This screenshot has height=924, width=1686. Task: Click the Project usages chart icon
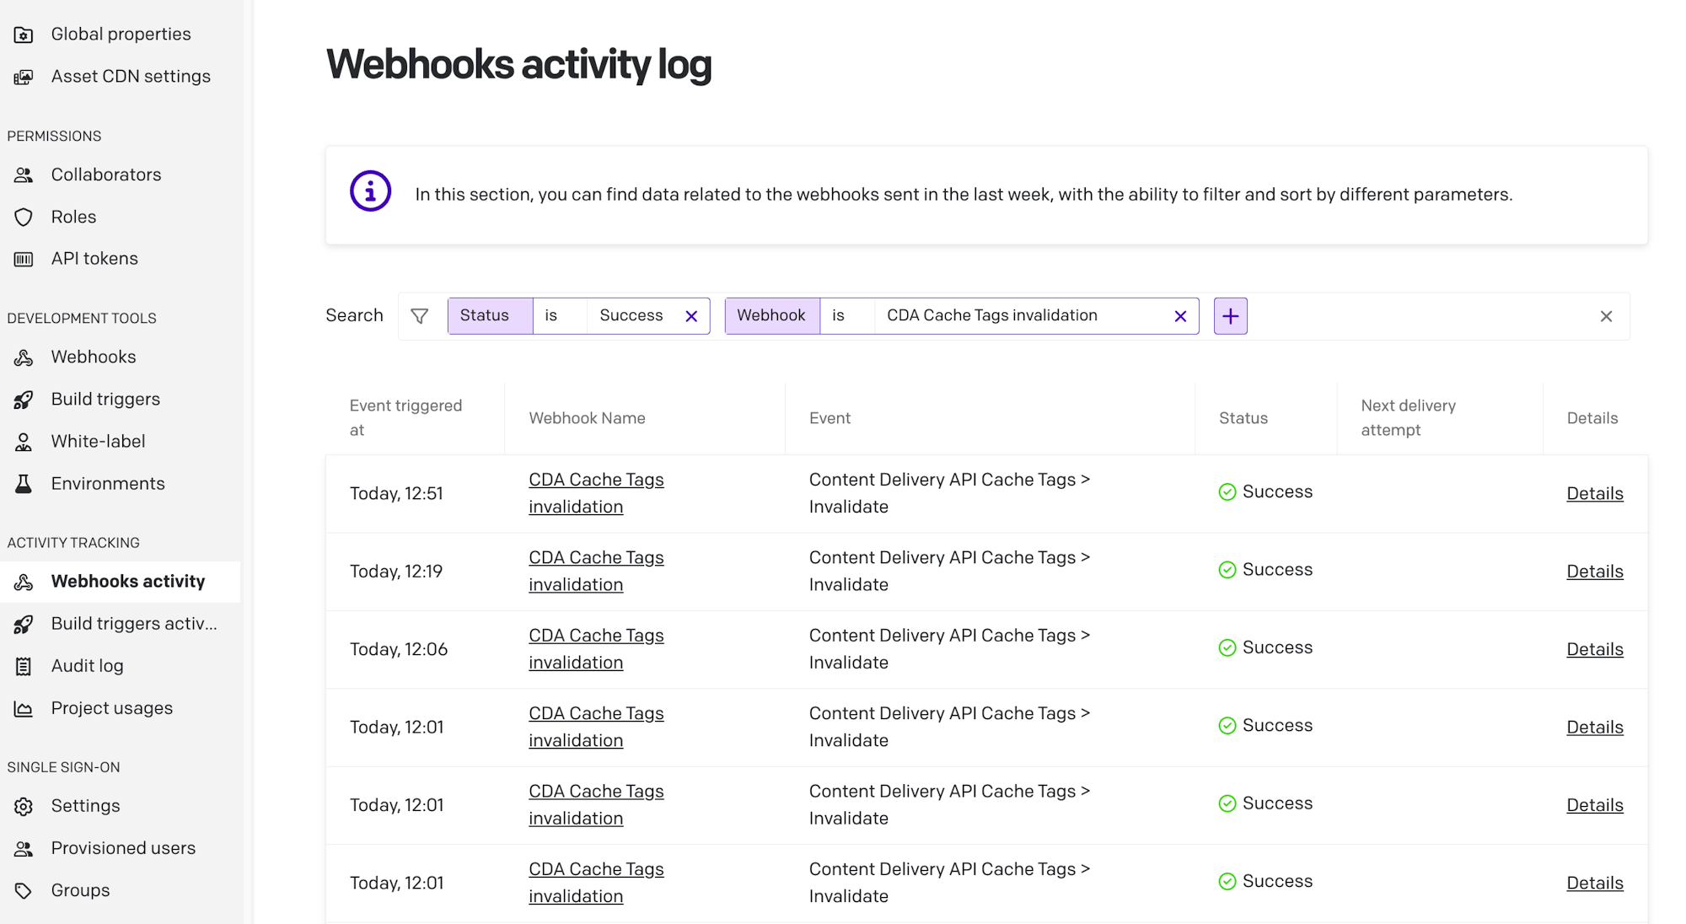[x=24, y=708]
